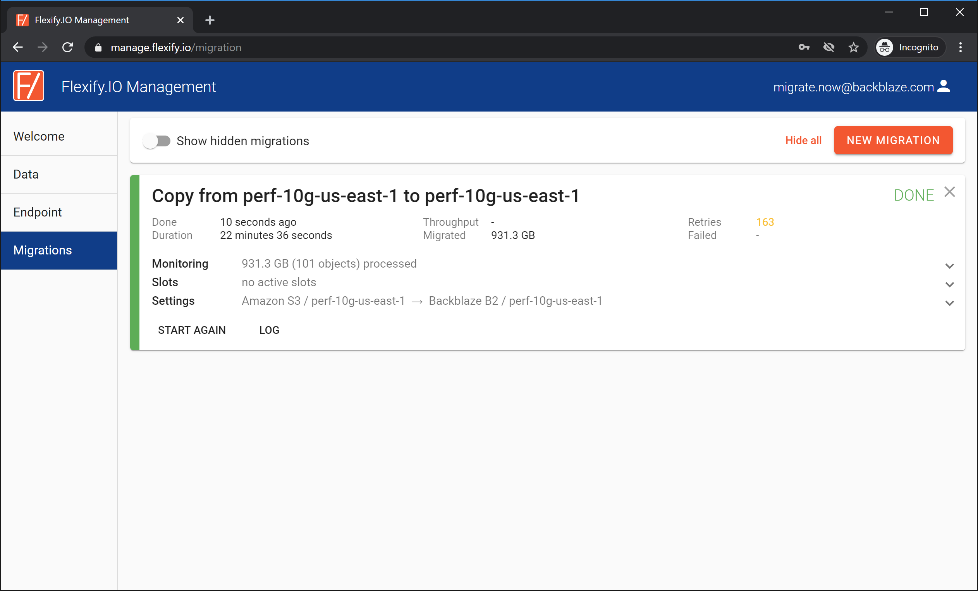The image size is (978, 591).
Task: Click the 'Backblaze B2 / perf-10g-us-east-1' destination text
Action: 516,301
